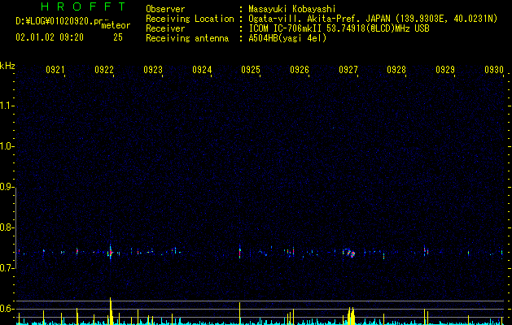Click the 0.6 kHz frequency label
The width and height of the screenshot is (512, 325).
[x=7, y=309]
